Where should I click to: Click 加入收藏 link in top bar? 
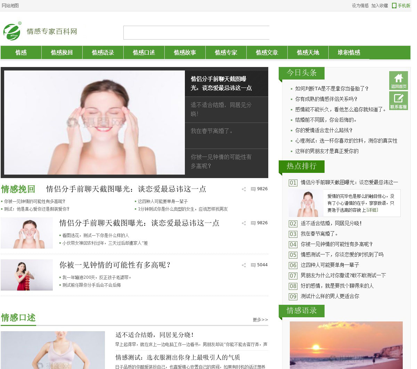click(x=379, y=6)
